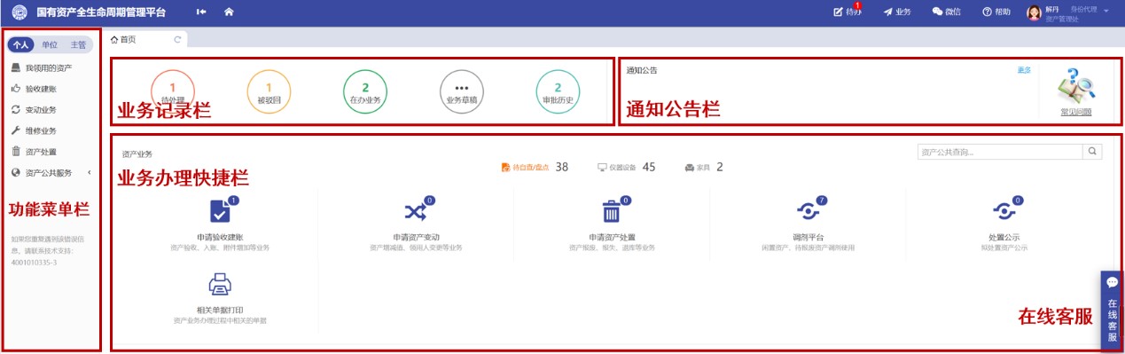Click the 相关单据打印 title text

(x=219, y=310)
